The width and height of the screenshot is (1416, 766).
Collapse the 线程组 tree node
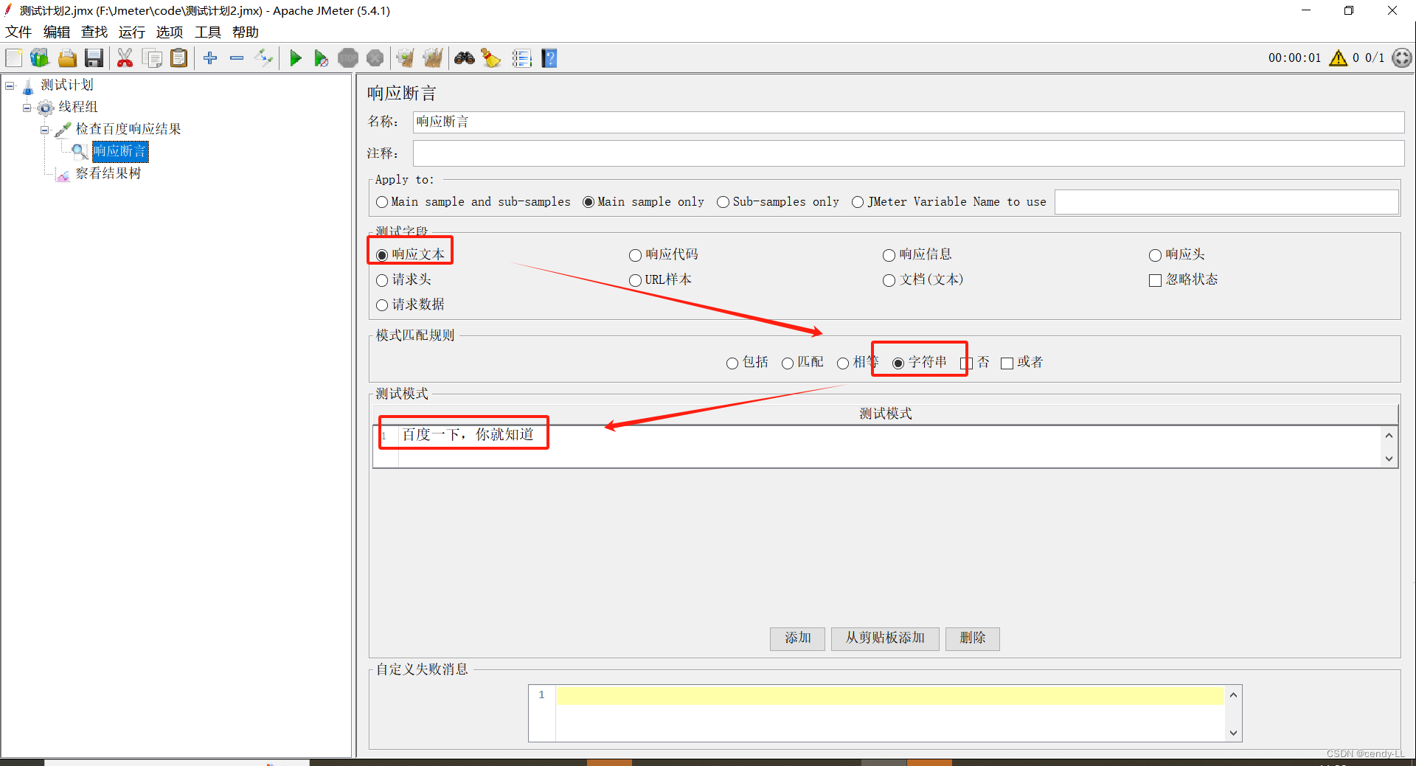click(x=27, y=108)
